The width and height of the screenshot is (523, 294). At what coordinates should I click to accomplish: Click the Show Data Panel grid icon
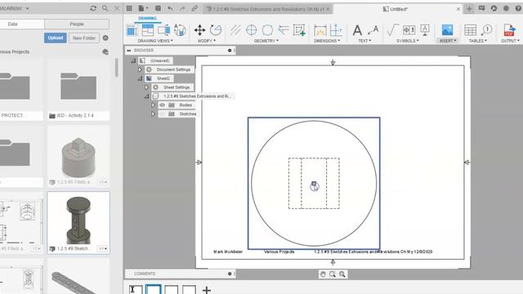coord(129,8)
